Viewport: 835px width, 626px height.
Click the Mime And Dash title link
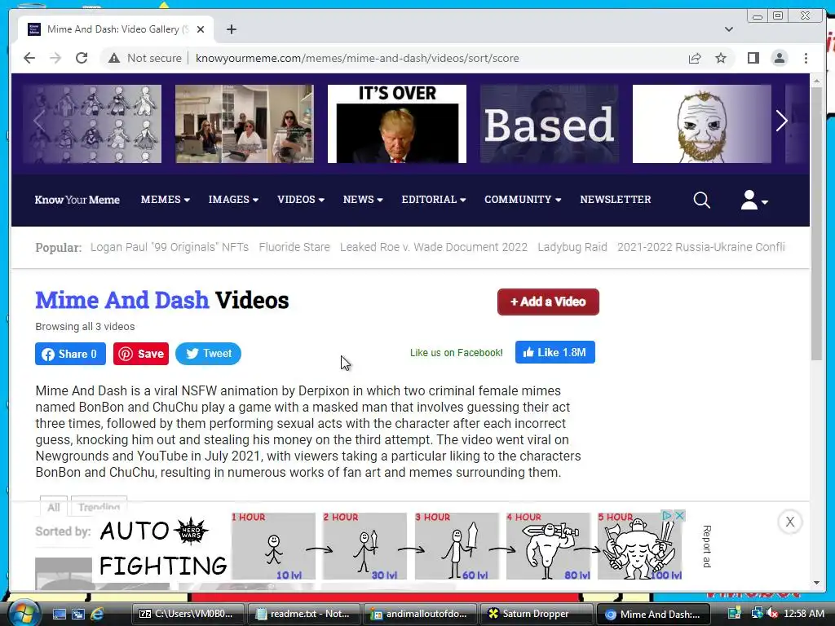click(122, 300)
